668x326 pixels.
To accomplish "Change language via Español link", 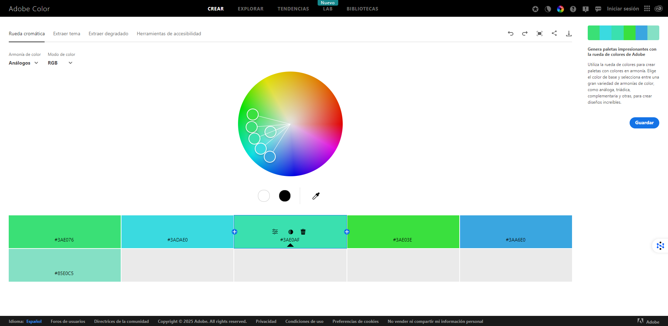I will click(34, 321).
